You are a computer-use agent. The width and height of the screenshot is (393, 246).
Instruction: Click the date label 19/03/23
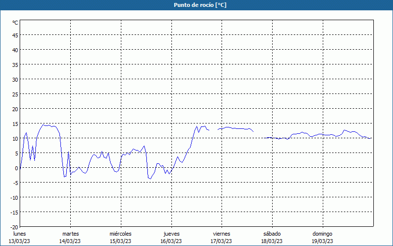pos(323,241)
